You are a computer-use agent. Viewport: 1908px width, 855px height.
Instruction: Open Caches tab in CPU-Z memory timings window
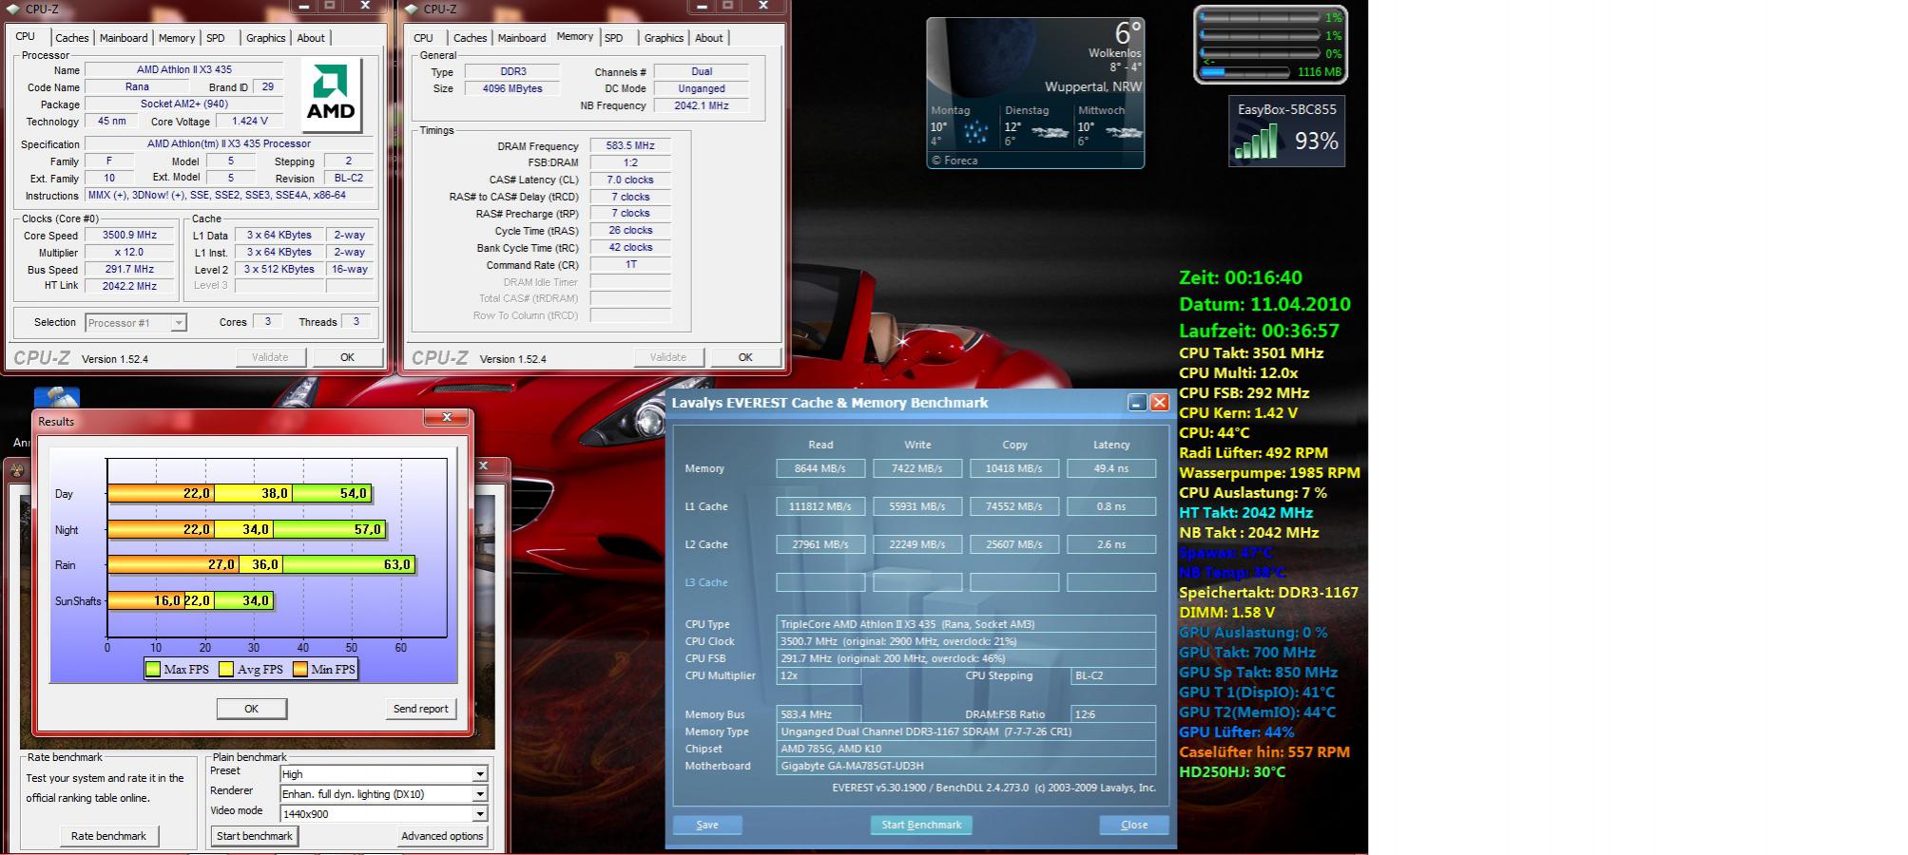[x=470, y=38]
